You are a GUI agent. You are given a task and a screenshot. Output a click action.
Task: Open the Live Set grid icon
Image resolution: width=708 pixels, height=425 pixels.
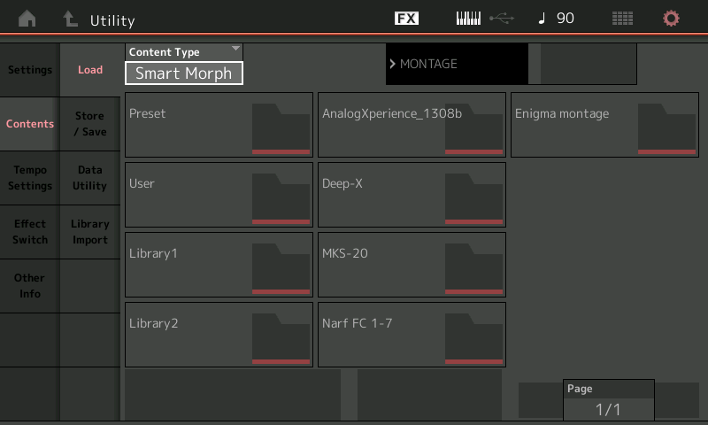[x=622, y=19]
